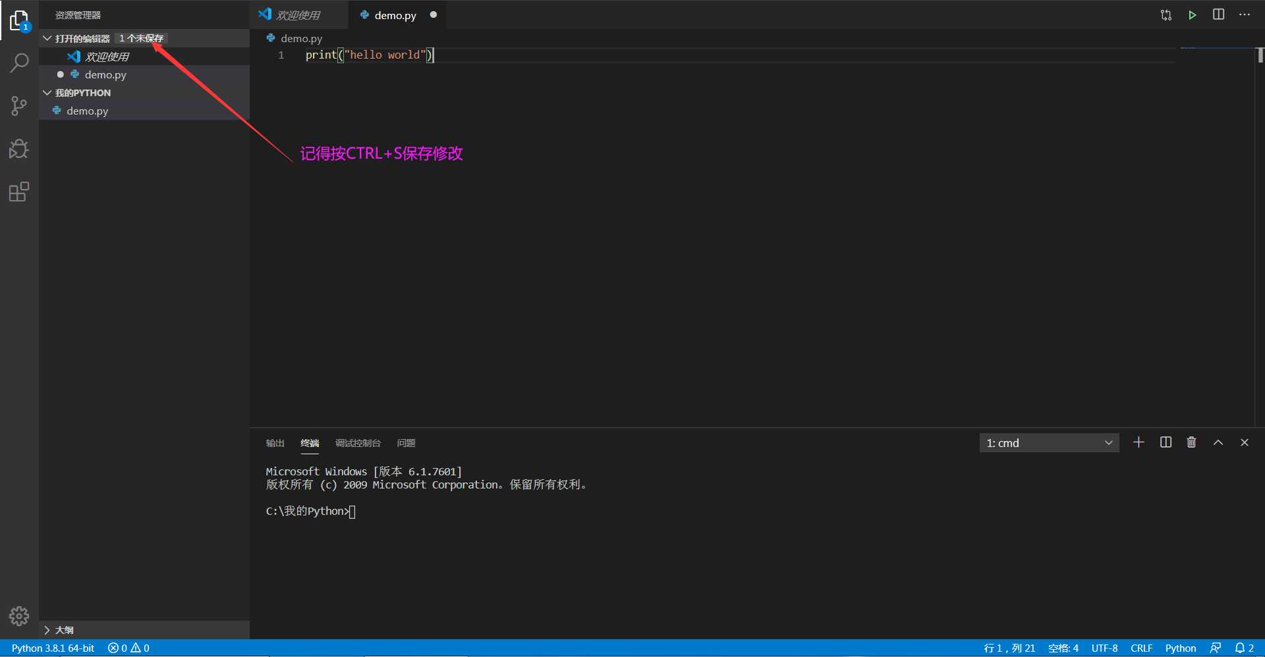This screenshot has height=657, width=1265.
Task: Click code line print("hello world") in editor
Action: [369, 55]
